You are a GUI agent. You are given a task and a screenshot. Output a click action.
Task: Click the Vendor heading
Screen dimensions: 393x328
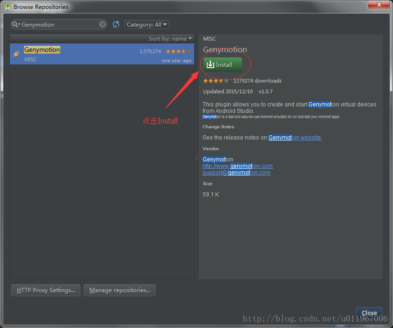tap(211, 149)
